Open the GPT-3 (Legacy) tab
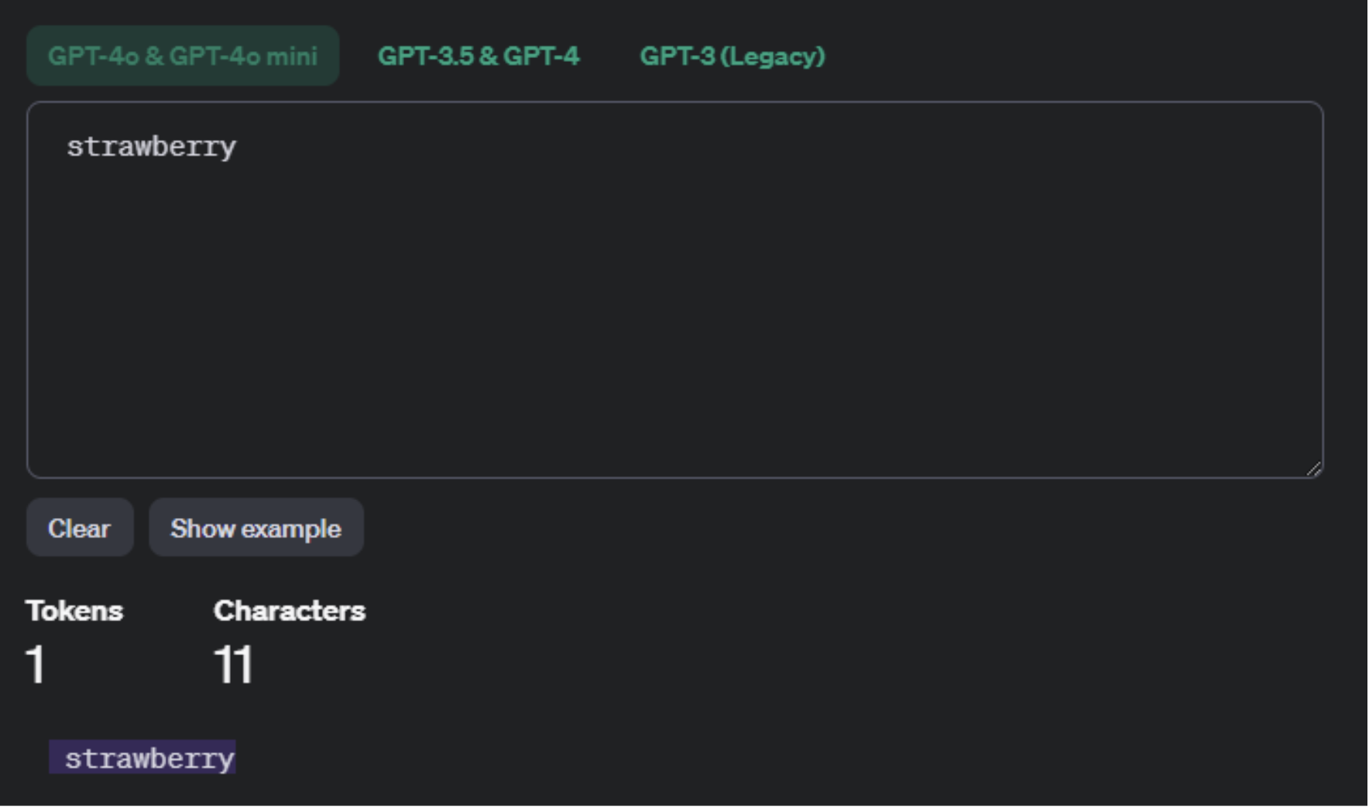 [733, 56]
